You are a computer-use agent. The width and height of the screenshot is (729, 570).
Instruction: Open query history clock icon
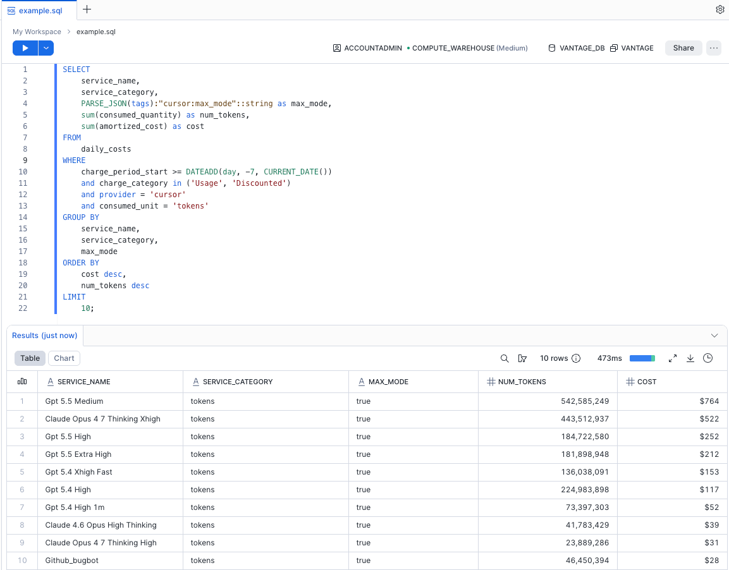[x=708, y=358]
